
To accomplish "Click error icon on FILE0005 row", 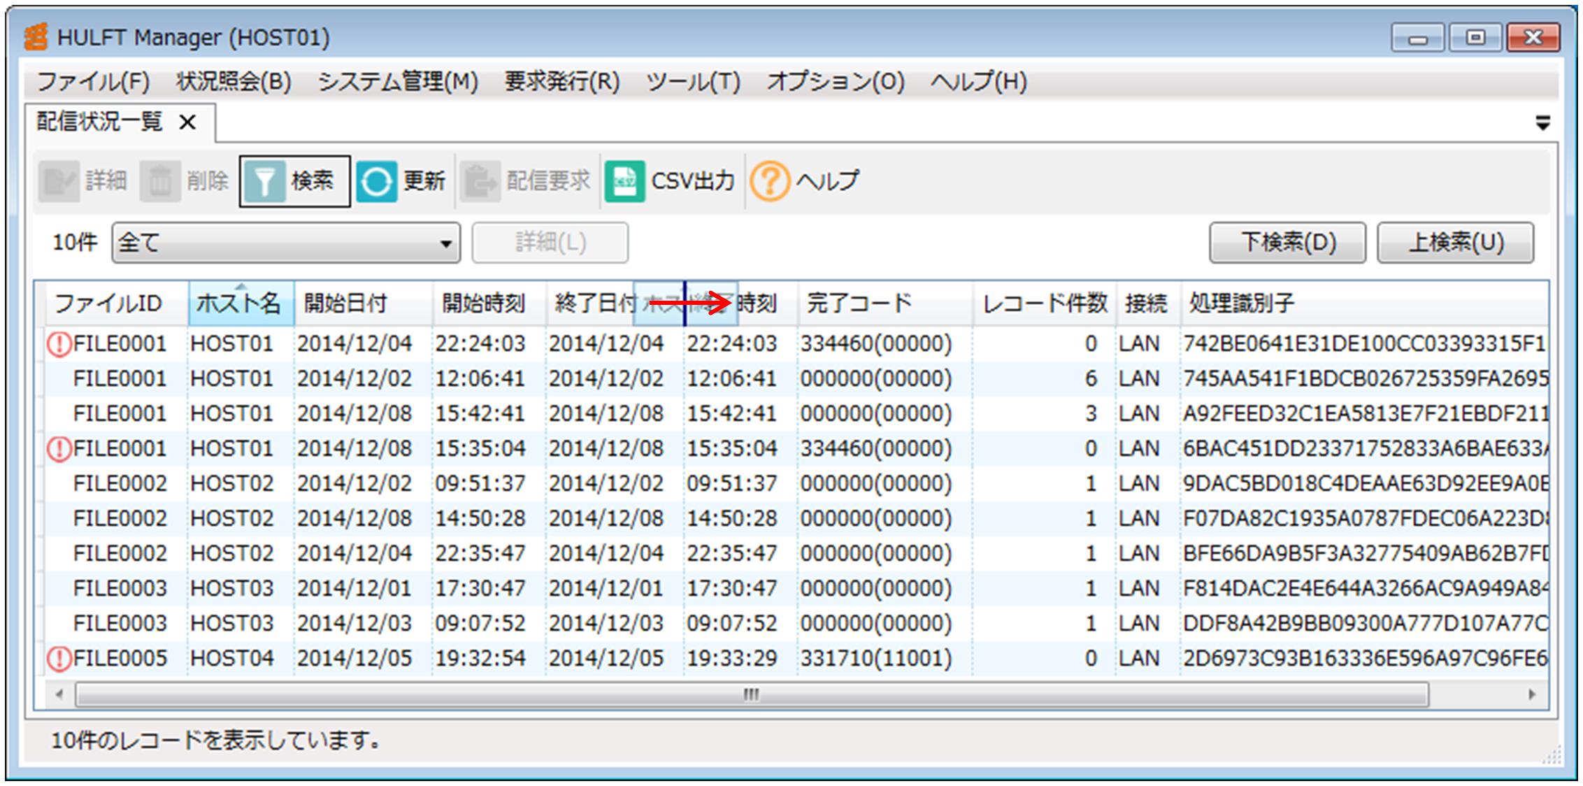I will (x=59, y=659).
